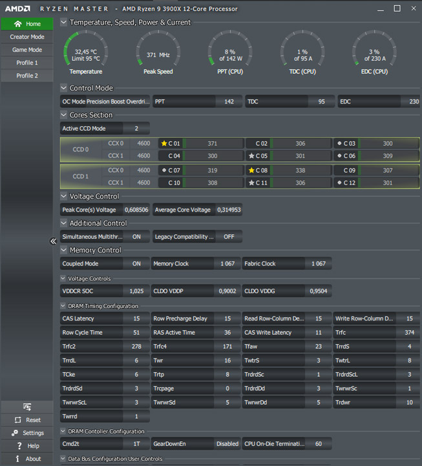Open About from the sidebar
This screenshot has width=422, height=466.
point(27,459)
